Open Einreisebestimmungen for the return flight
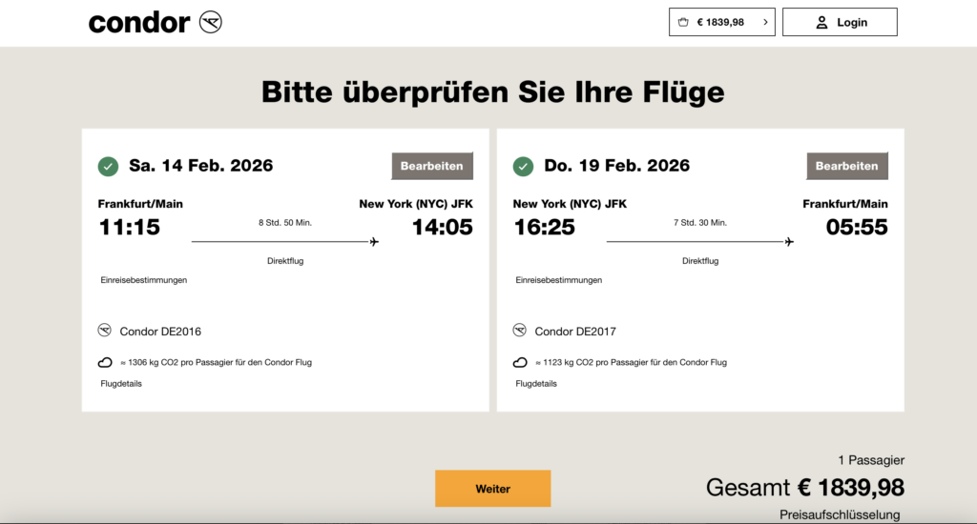 [x=559, y=280]
